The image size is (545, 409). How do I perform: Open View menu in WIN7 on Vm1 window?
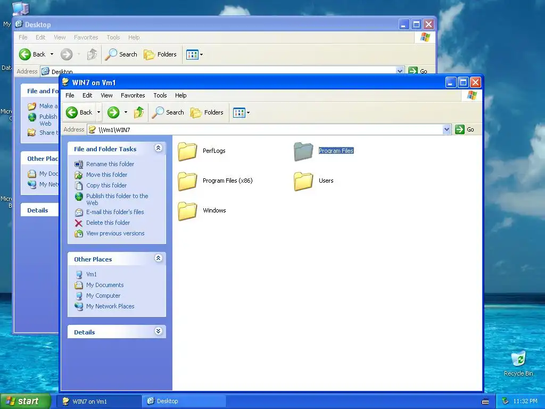pyautogui.click(x=106, y=95)
